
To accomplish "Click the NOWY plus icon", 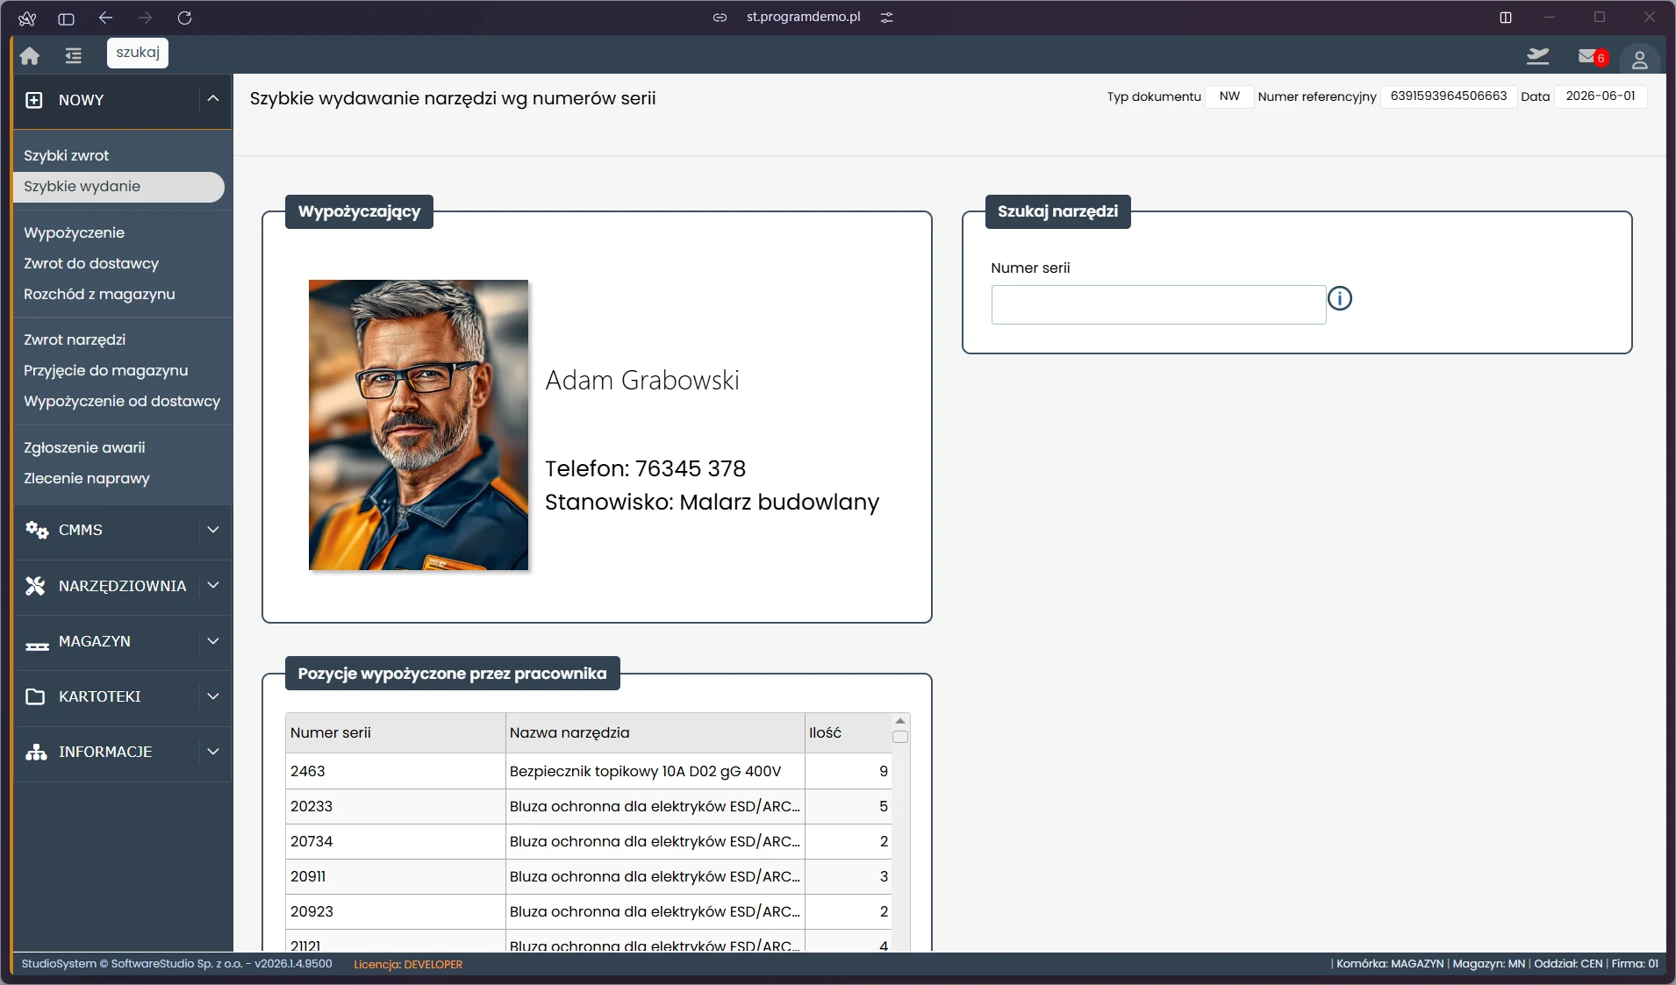I will 33,100.
